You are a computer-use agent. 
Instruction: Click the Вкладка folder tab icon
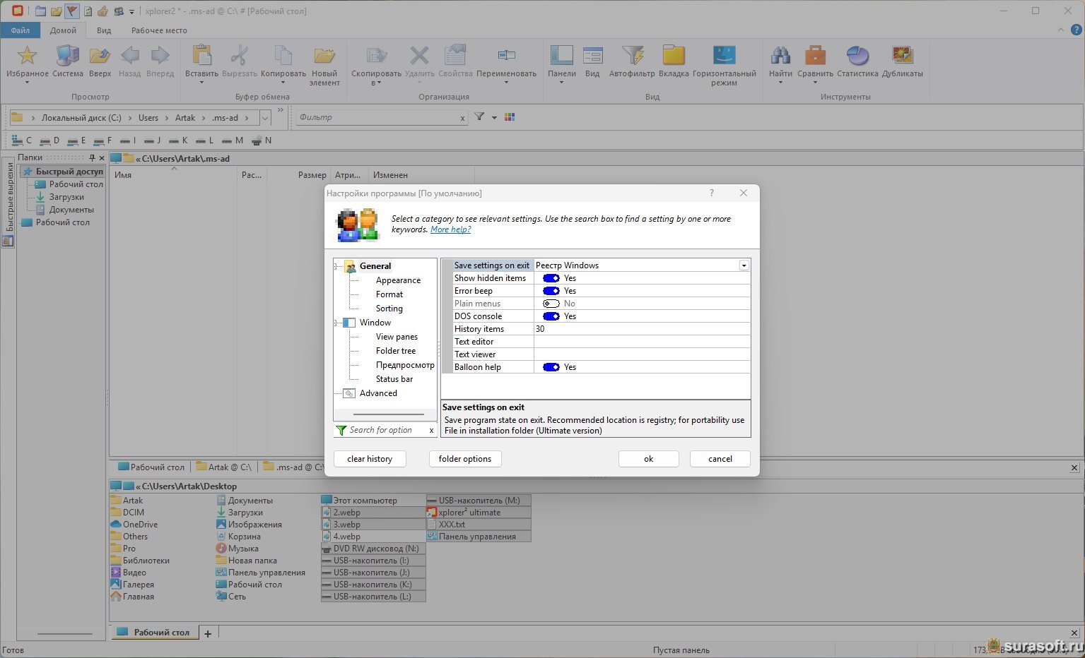tap(673, 56)
